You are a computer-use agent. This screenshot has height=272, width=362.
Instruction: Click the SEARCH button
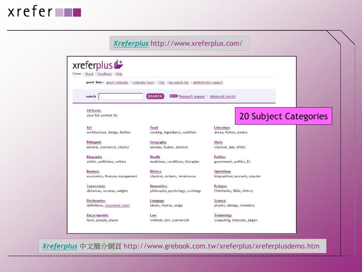click(x=155, y=96)
